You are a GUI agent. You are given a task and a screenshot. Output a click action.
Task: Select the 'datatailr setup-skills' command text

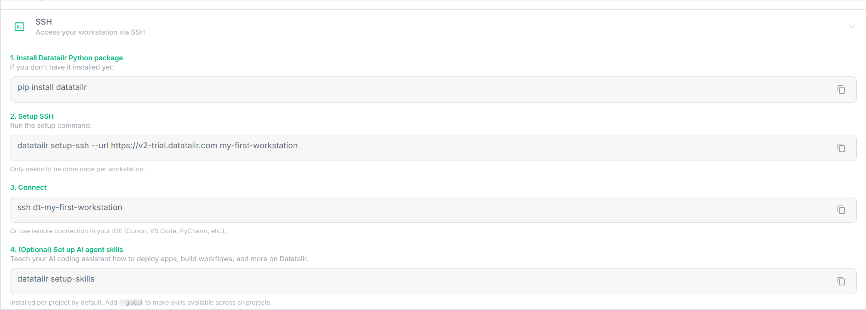pos(56,279)
